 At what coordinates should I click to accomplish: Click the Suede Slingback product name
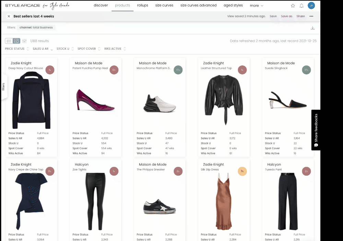tap(276, 68)
